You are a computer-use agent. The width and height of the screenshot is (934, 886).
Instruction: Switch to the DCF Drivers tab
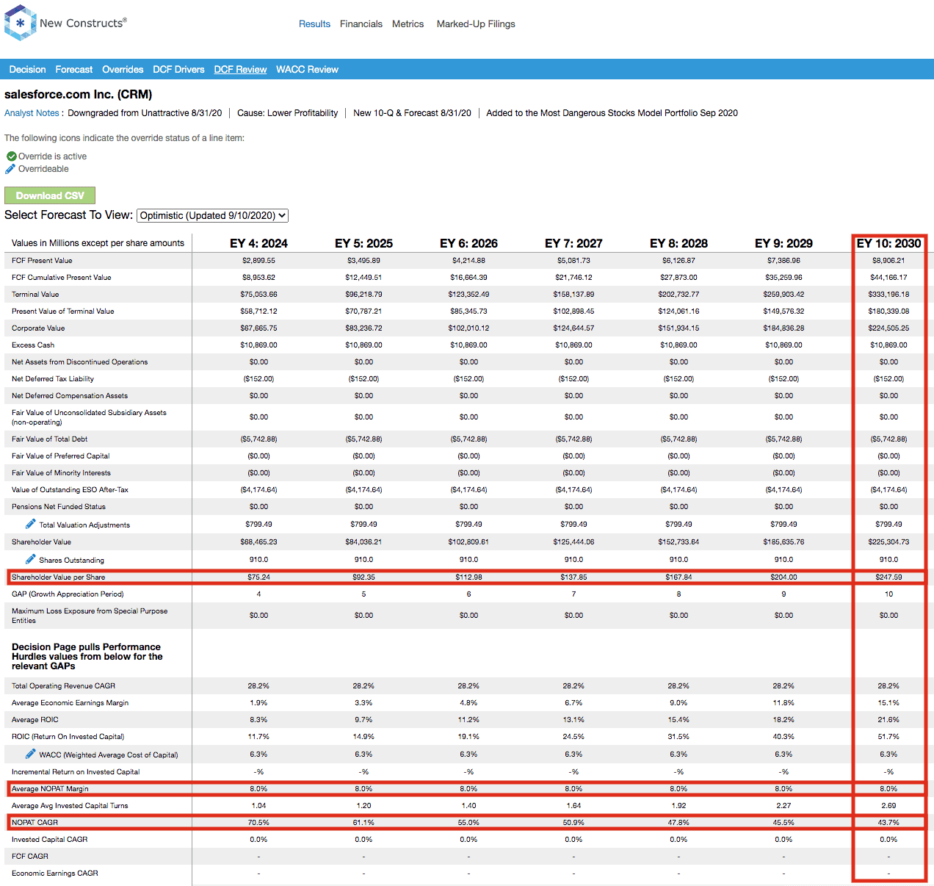pyautogui.click(x=178, y=70)
